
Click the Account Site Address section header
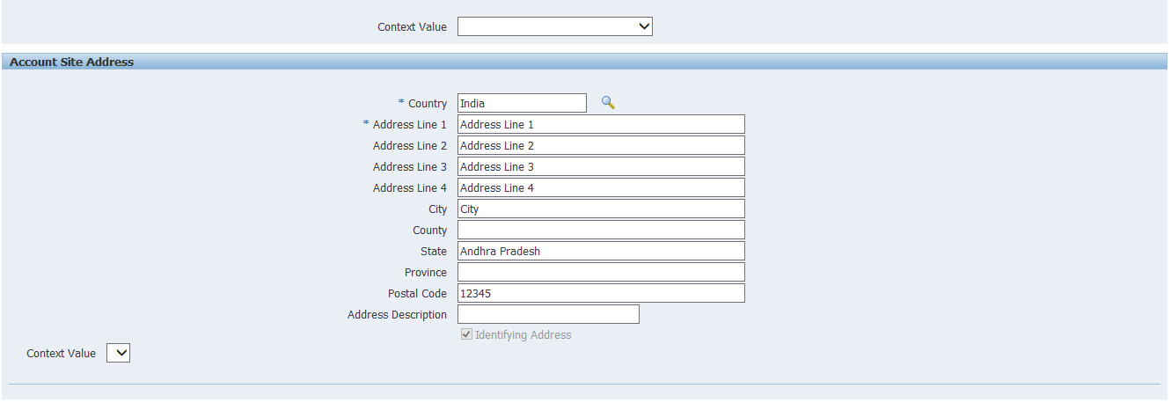(72, 62)
